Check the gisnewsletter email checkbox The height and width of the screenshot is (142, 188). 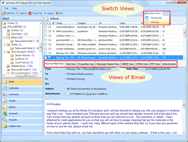click(x=45, y=40)
